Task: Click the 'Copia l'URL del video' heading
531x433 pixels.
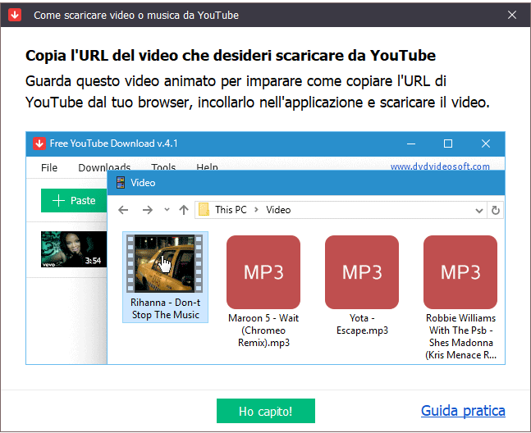Action: point(231,56)
